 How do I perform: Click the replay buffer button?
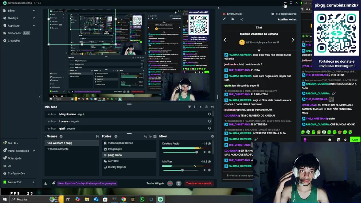(179, 183)
